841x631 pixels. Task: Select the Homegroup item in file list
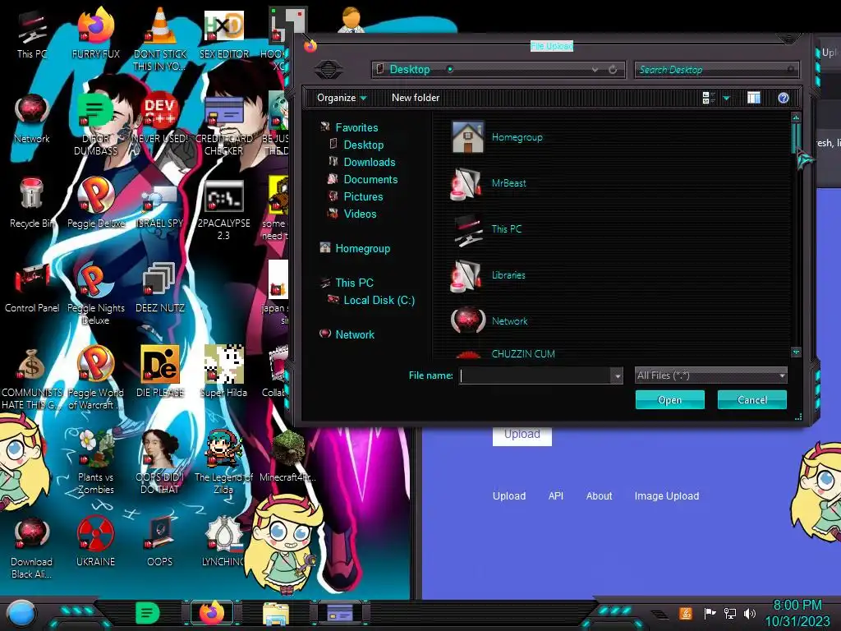coord(497,137)
